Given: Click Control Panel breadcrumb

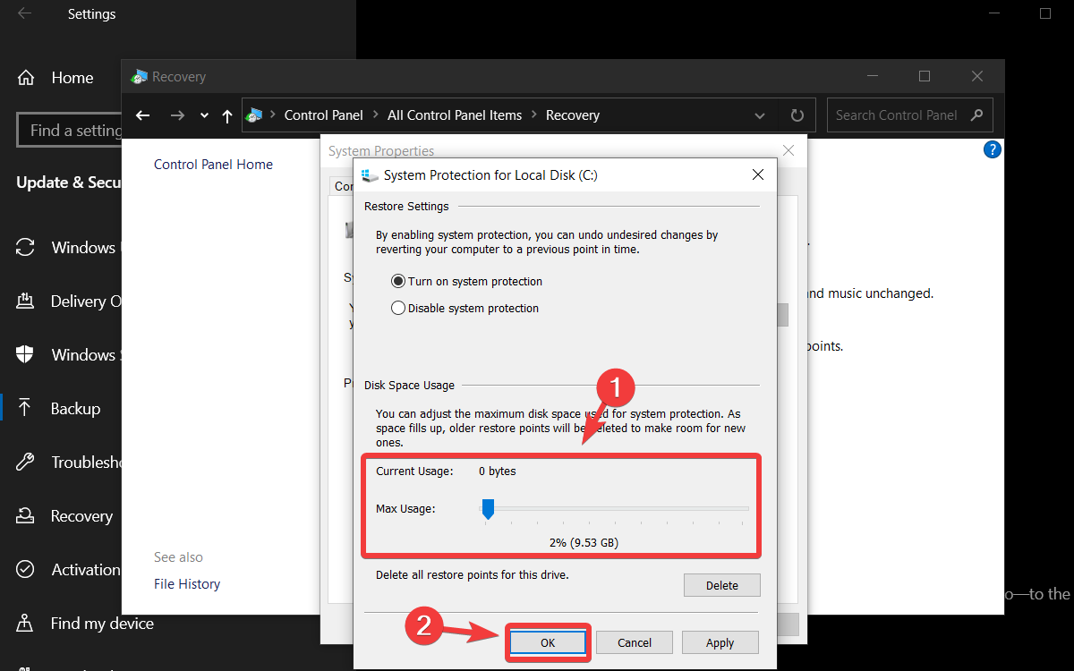Looking at the screenshot, I should (324, 115).
